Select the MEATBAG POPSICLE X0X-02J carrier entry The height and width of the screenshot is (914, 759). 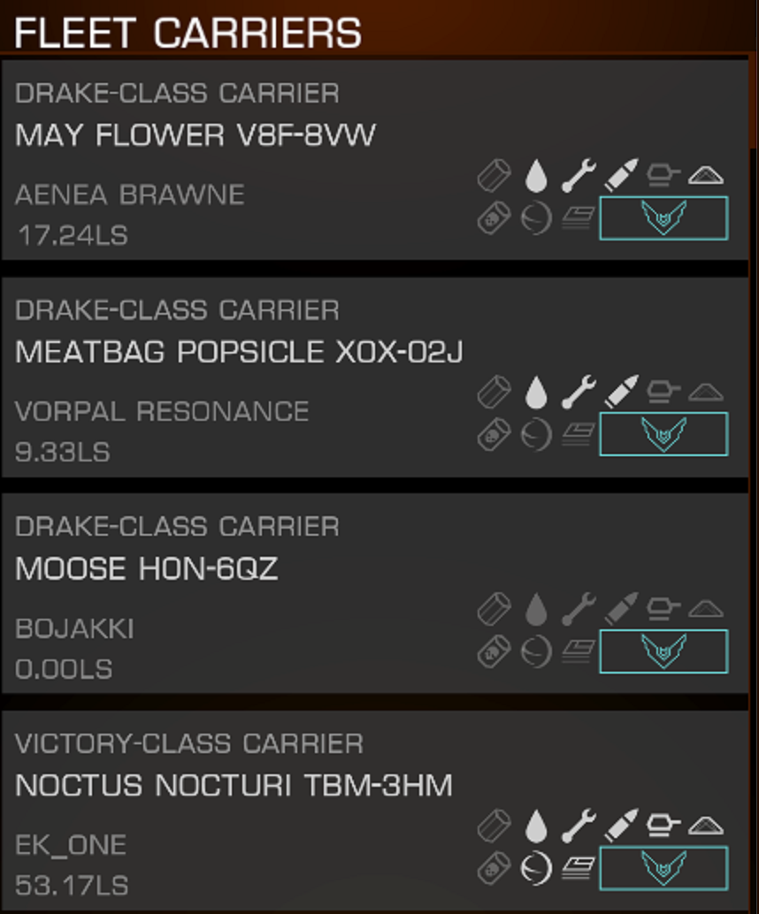[x=374, y=377]
